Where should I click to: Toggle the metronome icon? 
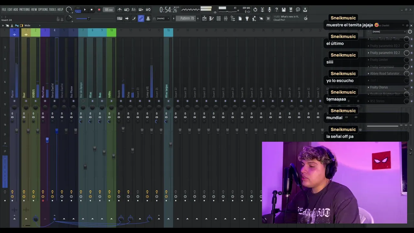120,9
